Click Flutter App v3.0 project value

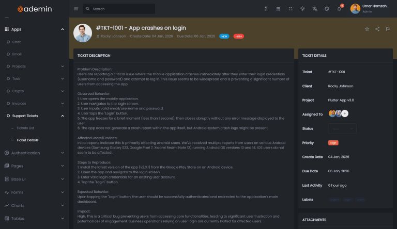coord(341,101)
